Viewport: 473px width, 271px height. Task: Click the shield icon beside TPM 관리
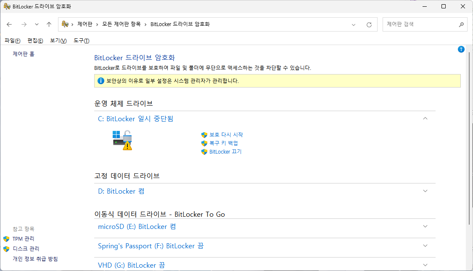click(x=6, y=239)
